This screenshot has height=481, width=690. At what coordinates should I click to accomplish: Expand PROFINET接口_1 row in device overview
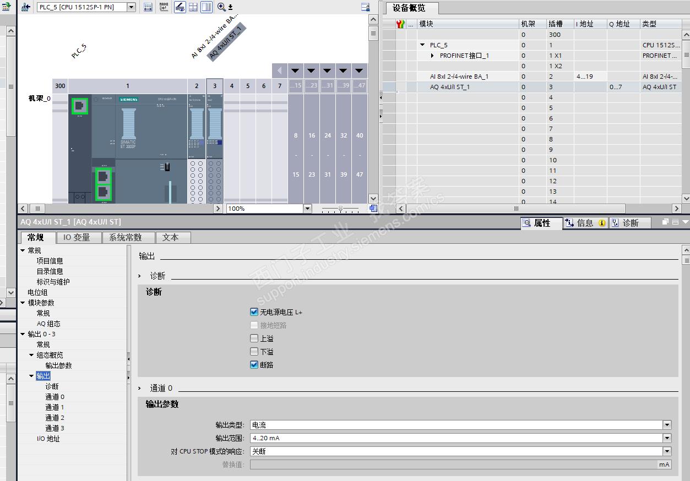433,56
